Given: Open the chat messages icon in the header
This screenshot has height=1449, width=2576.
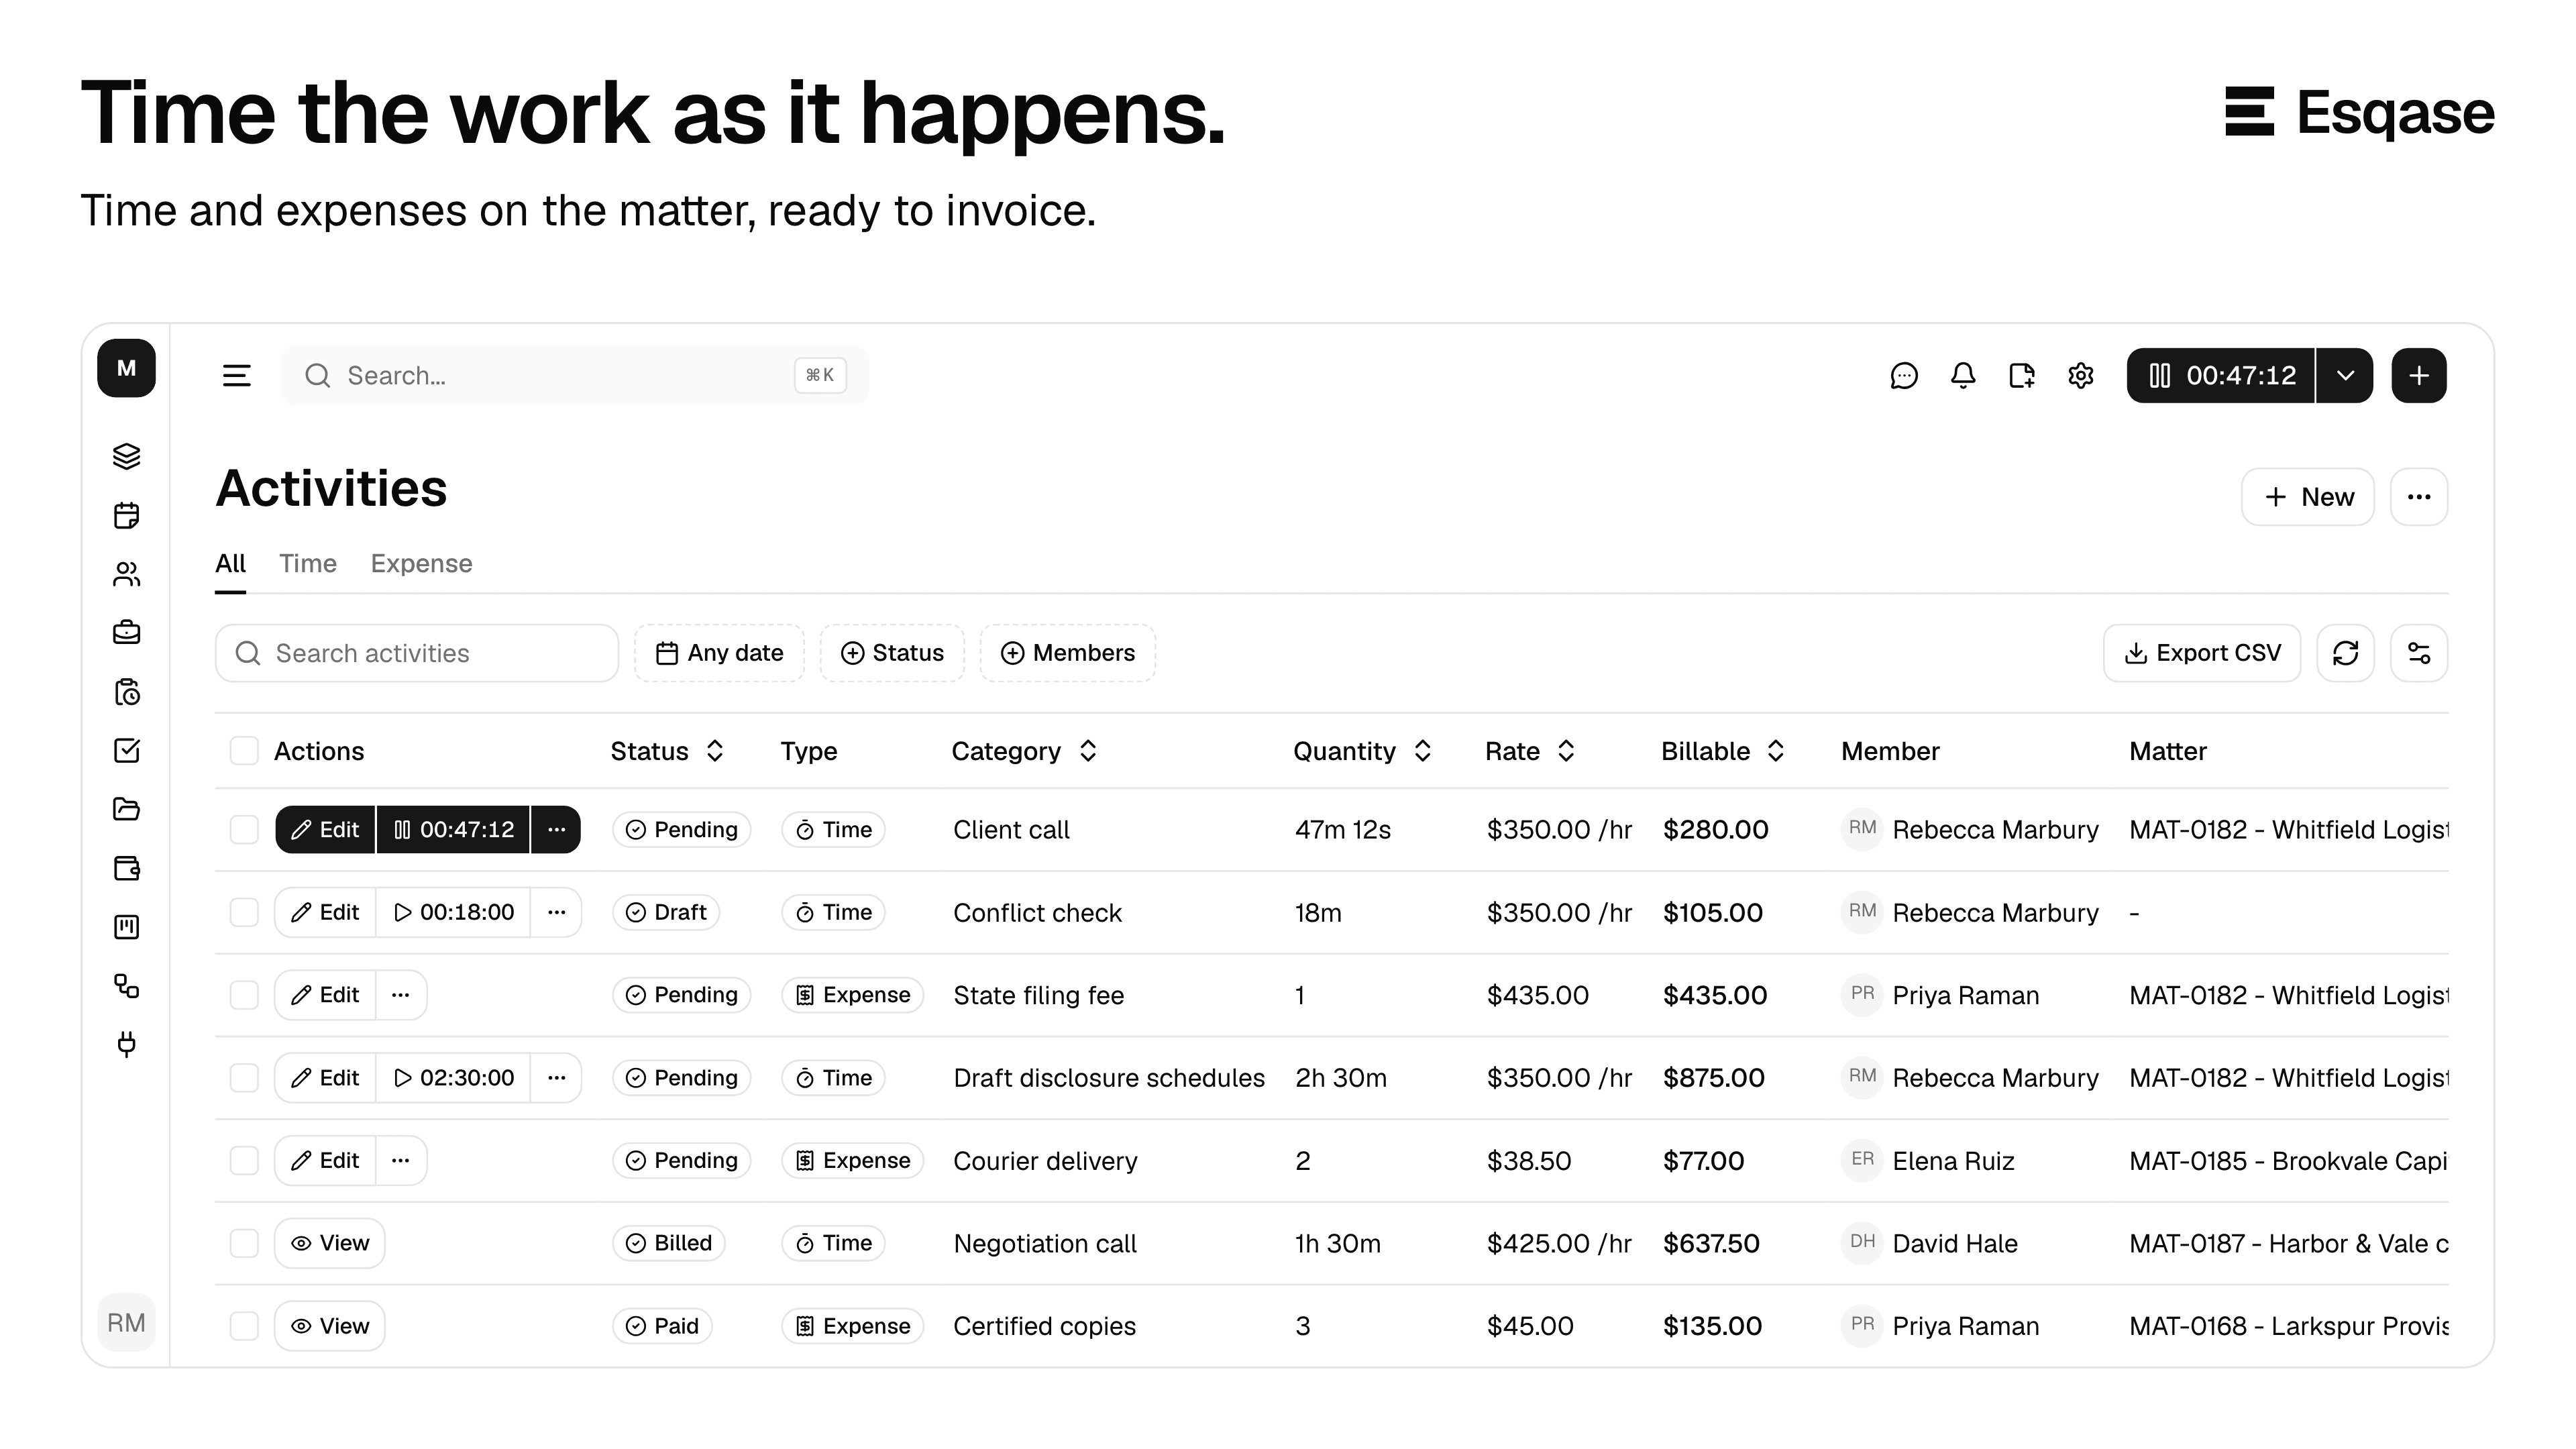Looking at the screenshot, I should coord(1904,376).
